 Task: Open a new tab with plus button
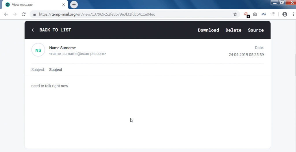[x=74, y=5]
